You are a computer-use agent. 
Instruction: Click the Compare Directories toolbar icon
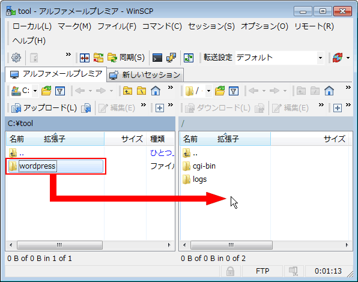tap(85, 58)
